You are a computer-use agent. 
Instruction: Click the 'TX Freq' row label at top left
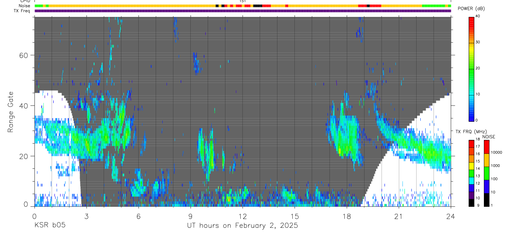(23, 11)
